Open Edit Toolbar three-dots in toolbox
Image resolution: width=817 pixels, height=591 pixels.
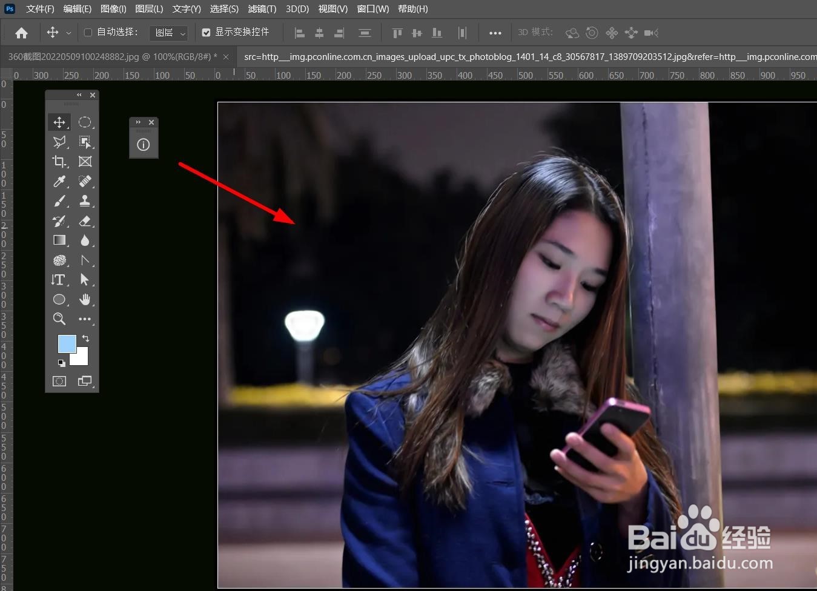85,319
